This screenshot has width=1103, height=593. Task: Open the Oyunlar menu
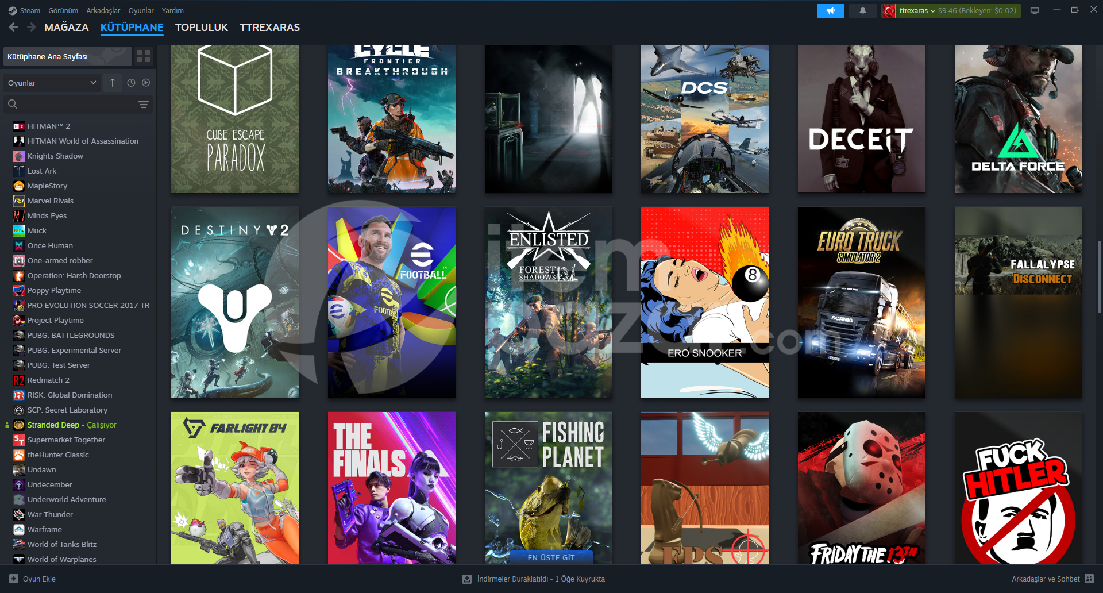point(141,10)
